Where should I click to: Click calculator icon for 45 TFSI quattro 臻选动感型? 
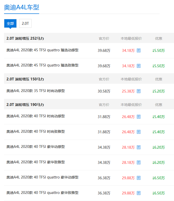[x=139, y=51]
